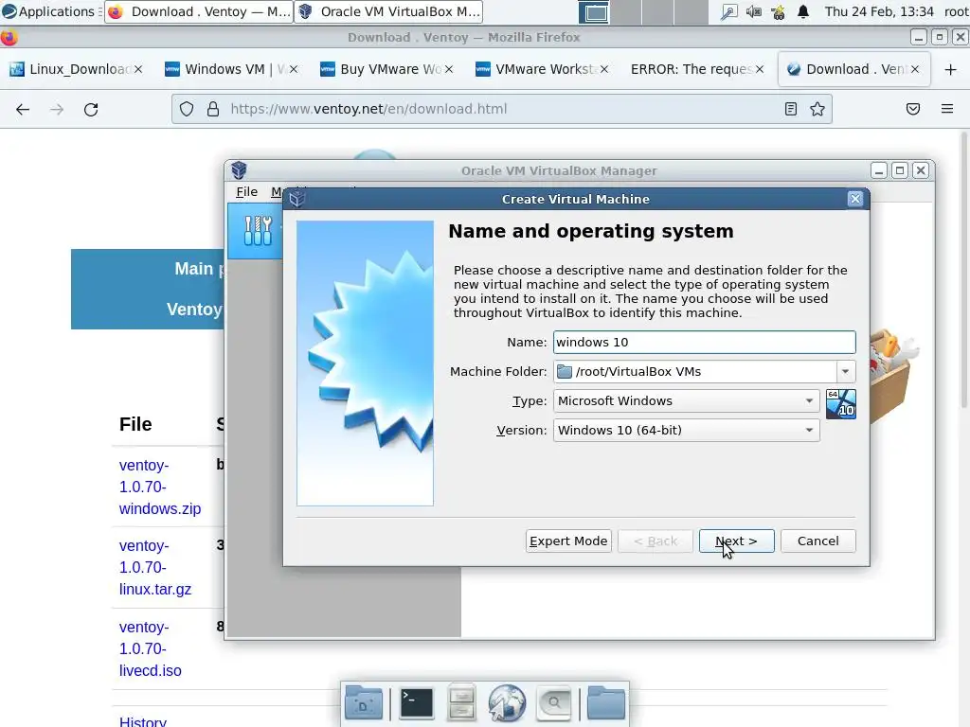970x727 pixels.
Task: Open a new Firefox tab
Action: (x=951, y=69)
